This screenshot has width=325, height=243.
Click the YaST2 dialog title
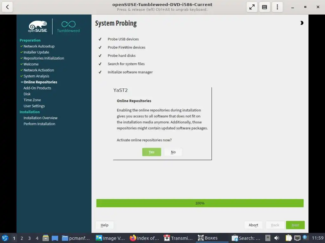tap(120, 90)
